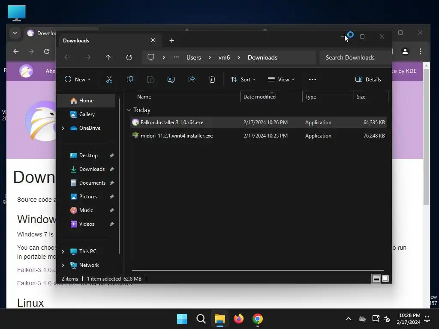Close the Downloads Explorer tab
The width and height of the screenshot is (439, 329).
click(153, 40)
